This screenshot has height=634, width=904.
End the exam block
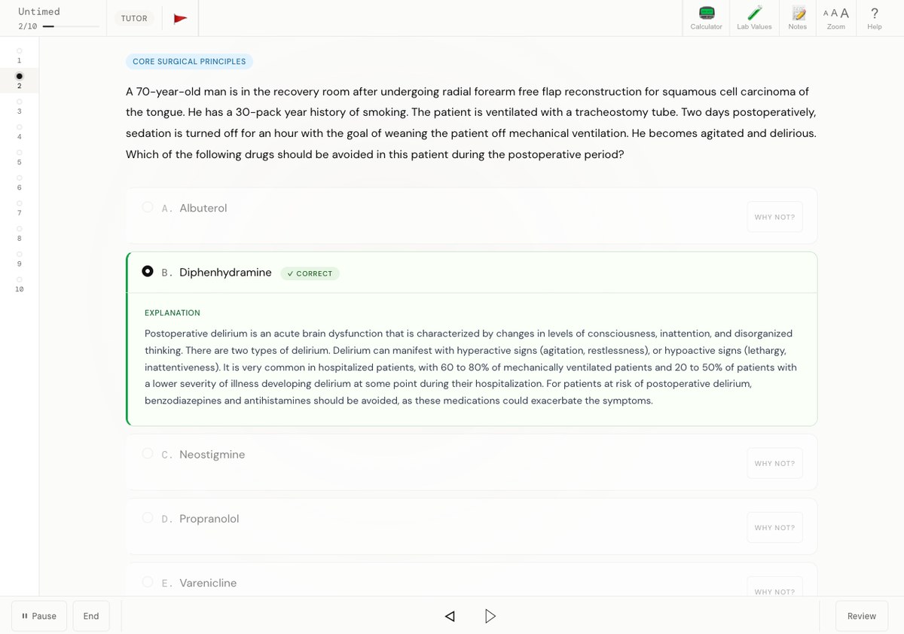91,616
